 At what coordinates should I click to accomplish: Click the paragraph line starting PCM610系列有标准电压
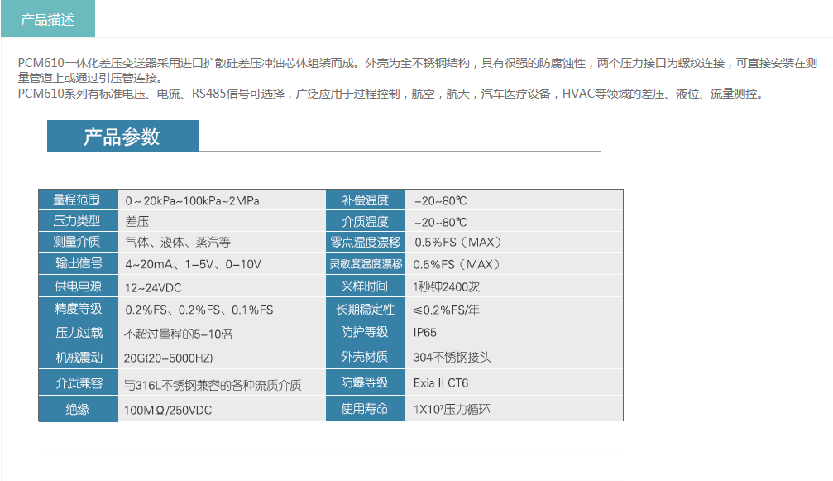391,94
